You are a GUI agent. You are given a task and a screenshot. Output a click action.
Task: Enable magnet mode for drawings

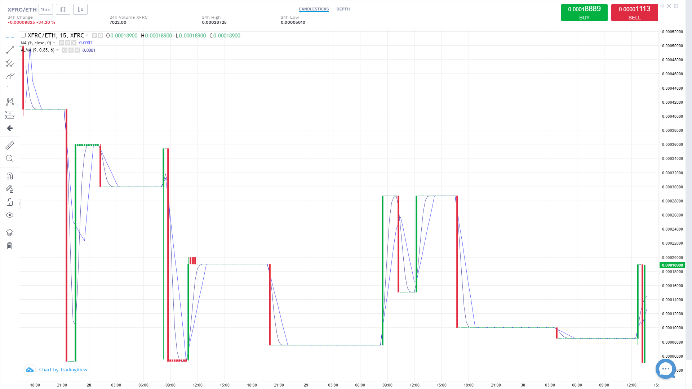tap(10, 176)
